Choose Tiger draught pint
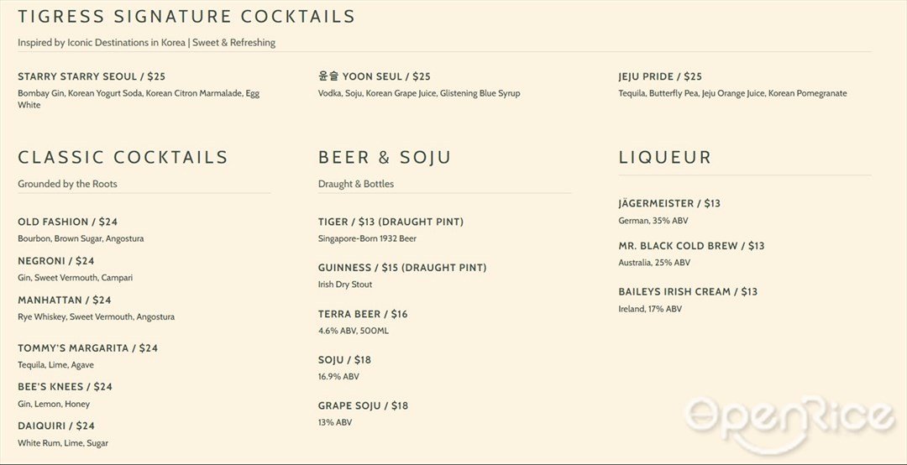Viewport: 907px width, 465px height. (391, 222)
